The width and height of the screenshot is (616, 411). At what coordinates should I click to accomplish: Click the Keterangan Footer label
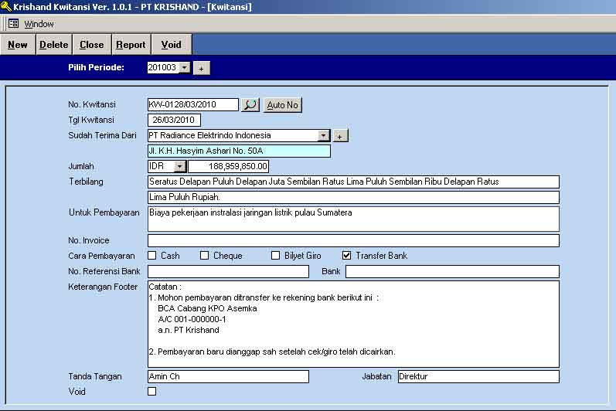[x=103, y=287]
